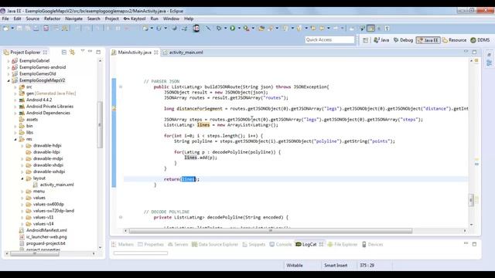Click the Open Perspective icon

(x=366, y=40)
